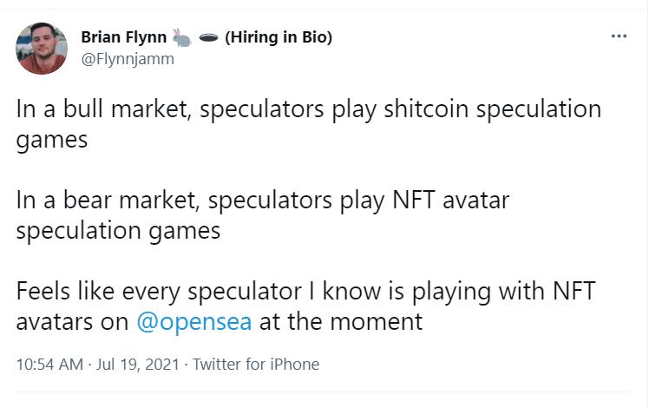649x408 pixels.
Task: Visit the @Flynnjamm handle
Action: (128, 59)
